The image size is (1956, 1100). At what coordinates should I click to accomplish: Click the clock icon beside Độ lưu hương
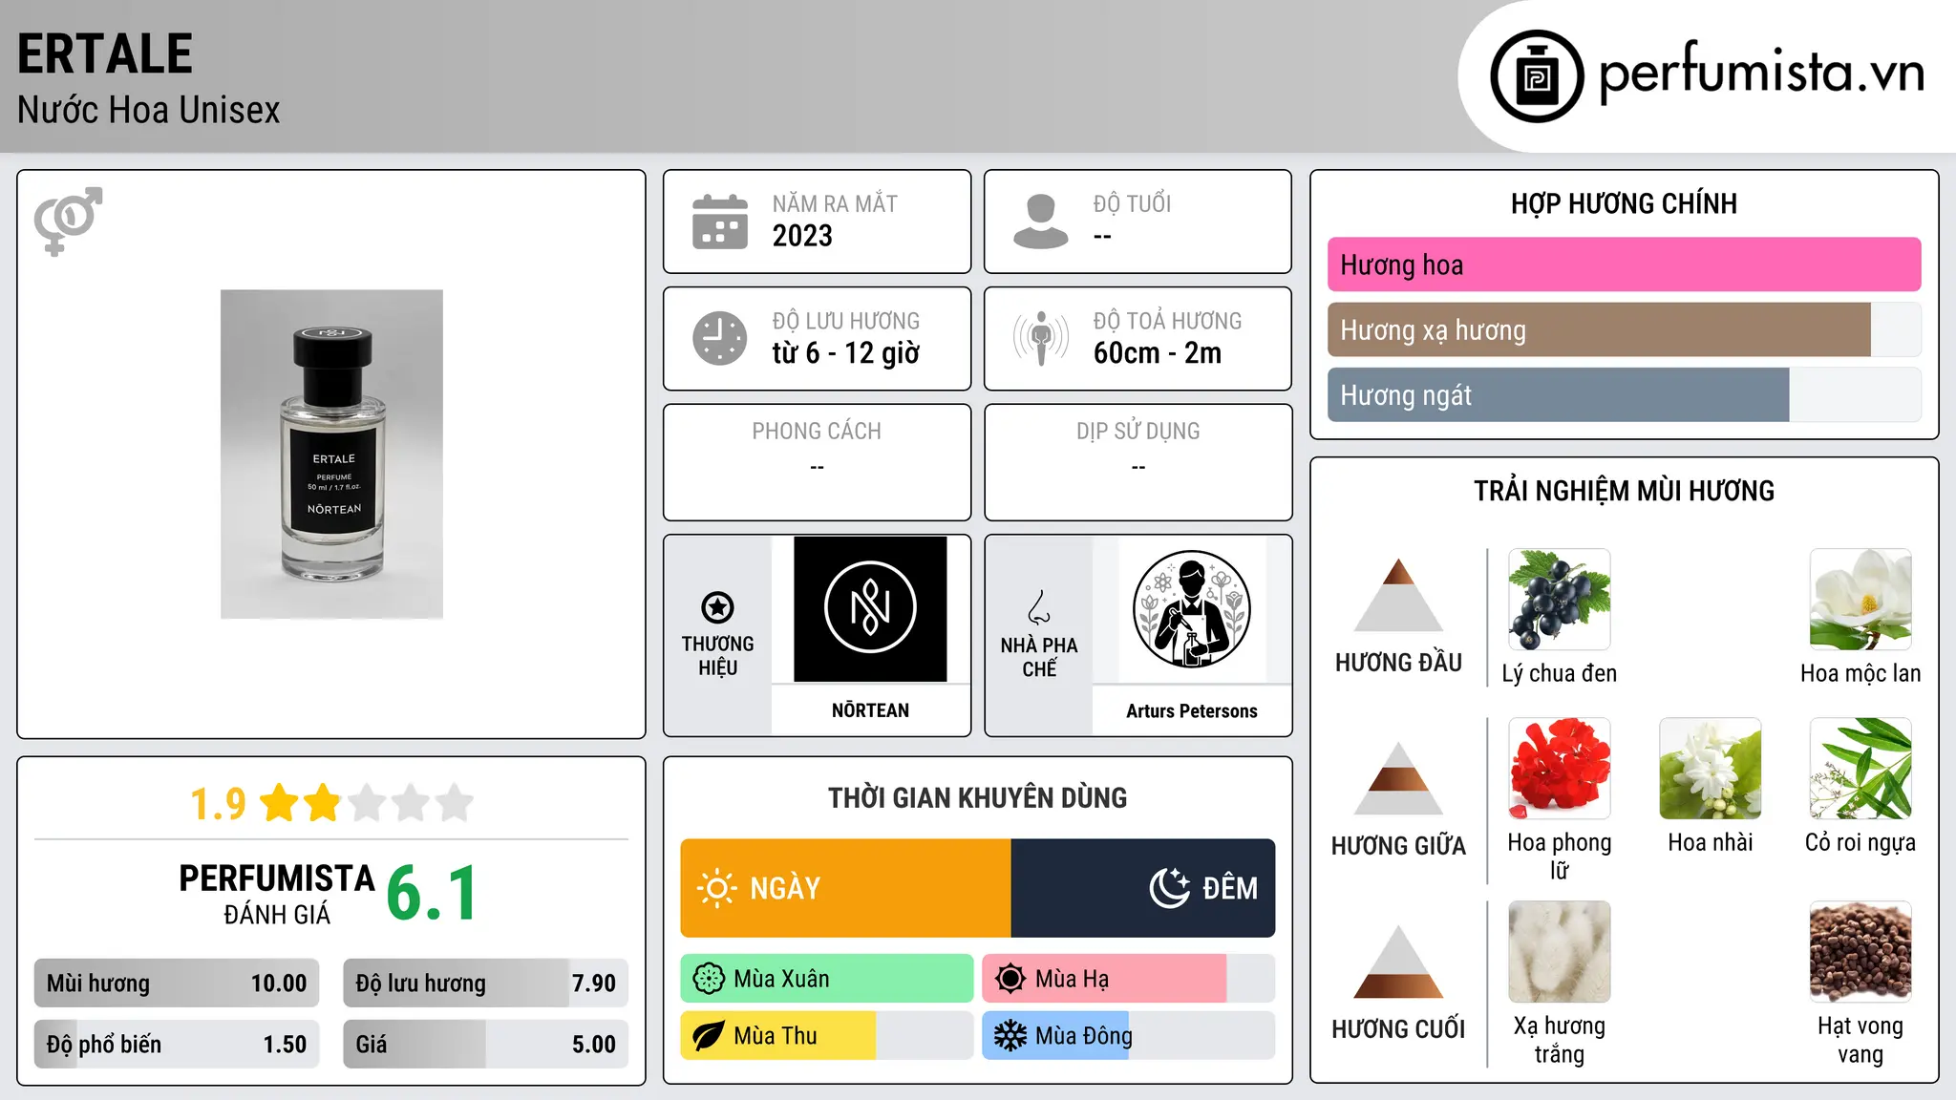(720, 338)
